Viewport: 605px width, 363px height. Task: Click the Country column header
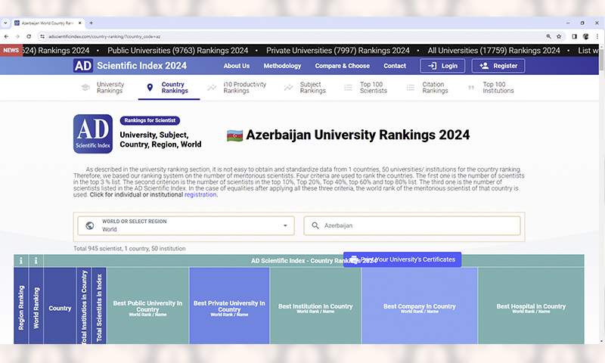click(60, 306)
